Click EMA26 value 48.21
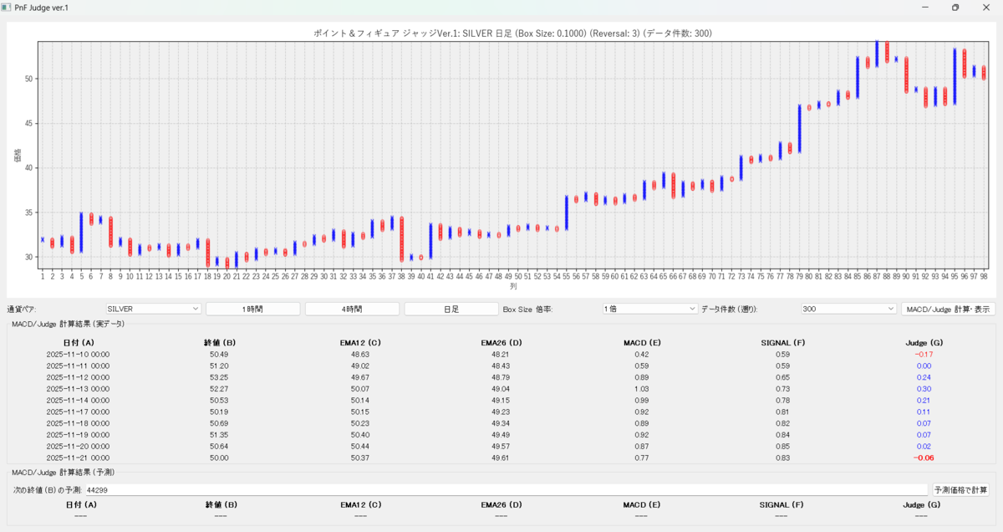The image size is (1003, 532). click(501, 355)
